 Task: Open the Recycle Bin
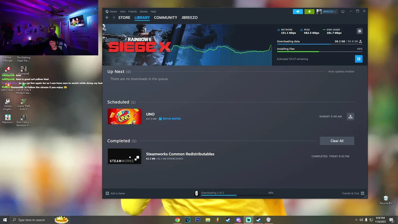tap(386, 200)
